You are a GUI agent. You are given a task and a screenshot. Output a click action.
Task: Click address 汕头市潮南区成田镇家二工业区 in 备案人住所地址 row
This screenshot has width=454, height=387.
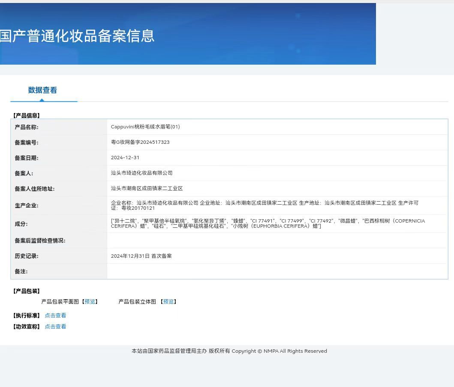tap(147, 188)
